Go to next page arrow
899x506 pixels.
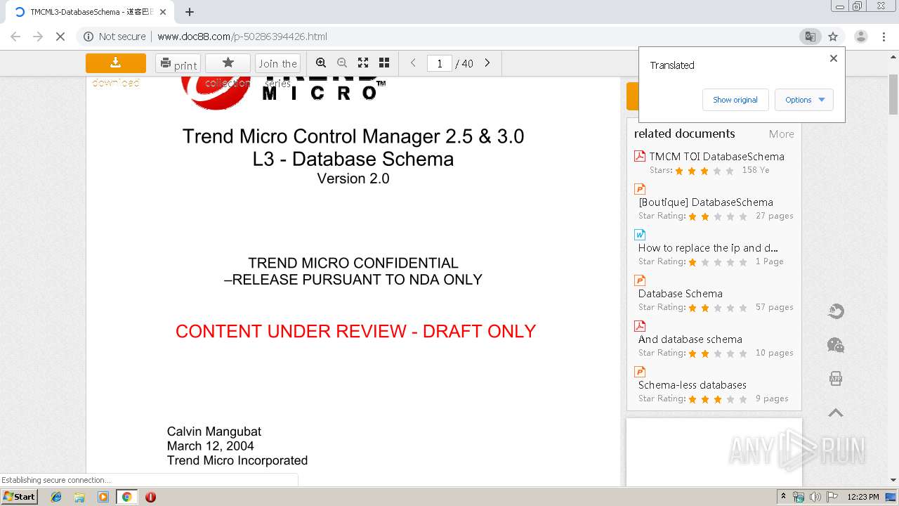[x=487, y=63]
